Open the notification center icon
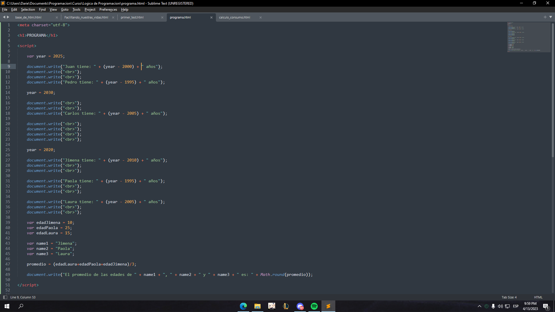555x312 pixels. [546, 306]
